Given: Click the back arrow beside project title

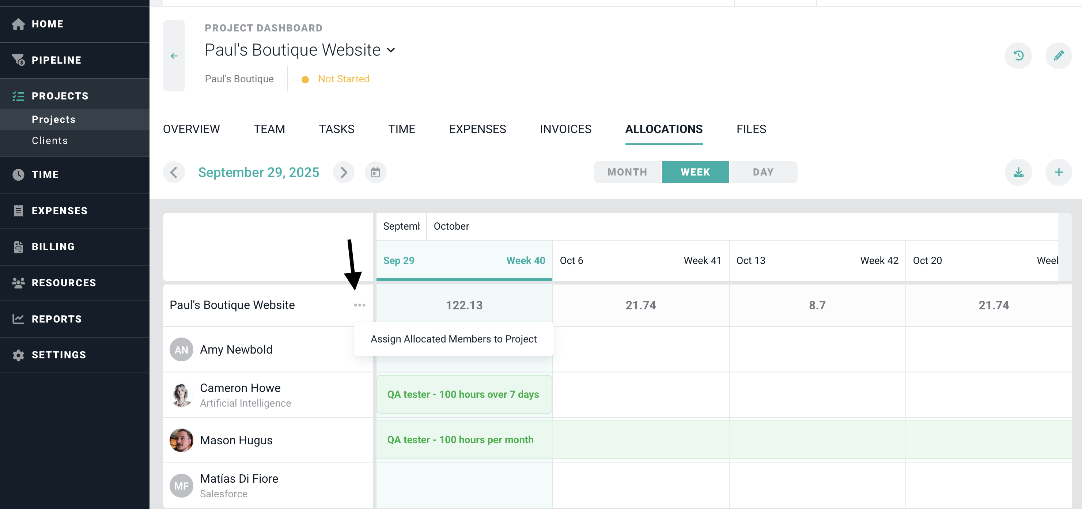Looking at the screenshot, I should coord(174,56).
